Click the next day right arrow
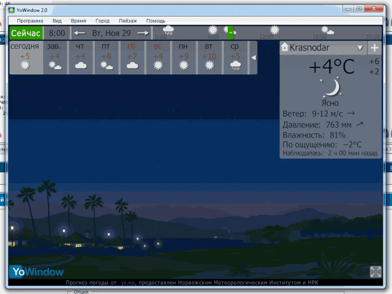392x294 pixels. pos(143,33)
